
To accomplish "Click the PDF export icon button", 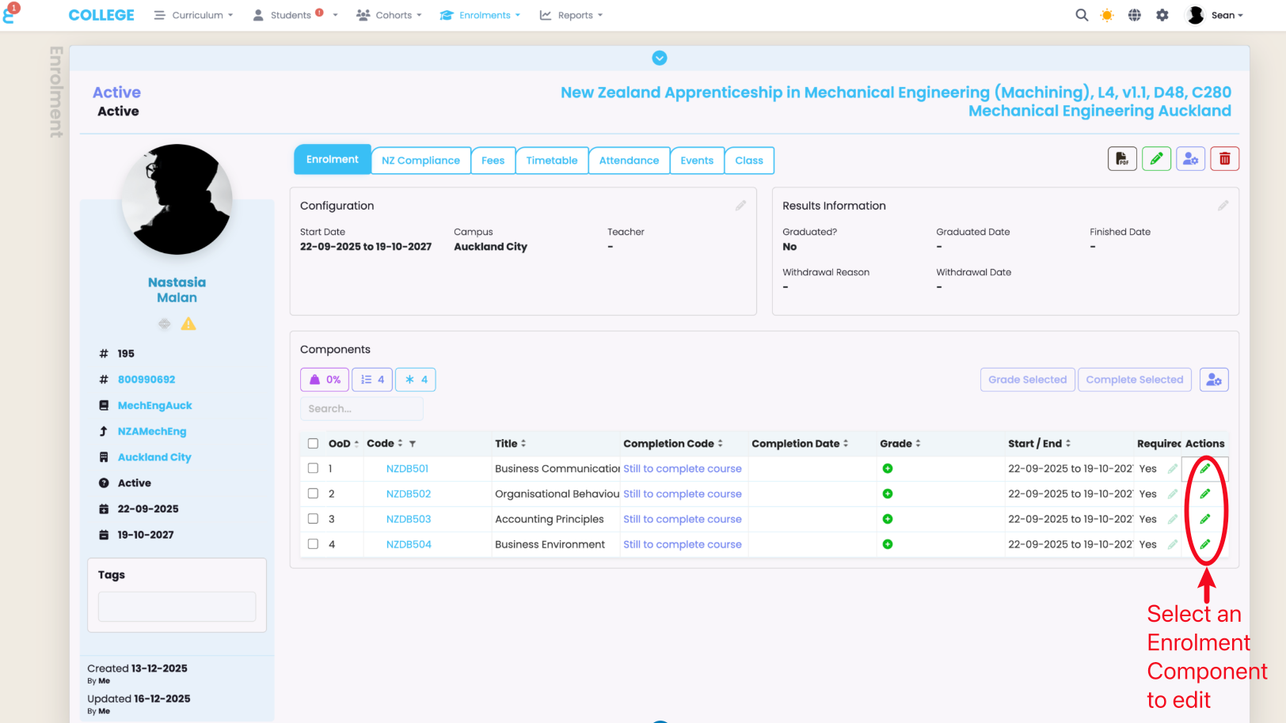I will coord(1122,159).
